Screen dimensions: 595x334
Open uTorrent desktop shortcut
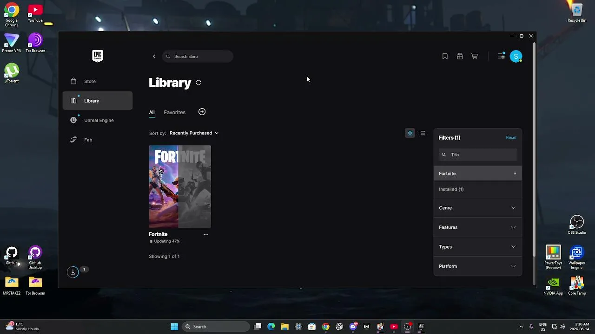click(12, 73)
